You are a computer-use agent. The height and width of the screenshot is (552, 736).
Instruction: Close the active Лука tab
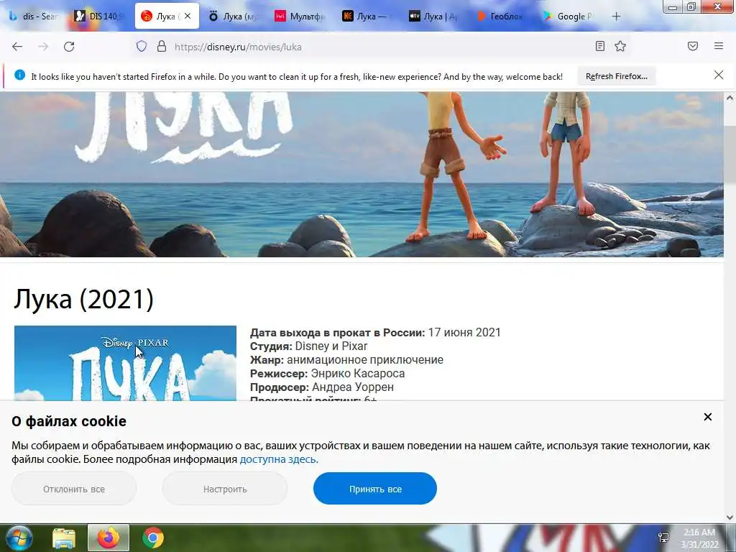188,16
